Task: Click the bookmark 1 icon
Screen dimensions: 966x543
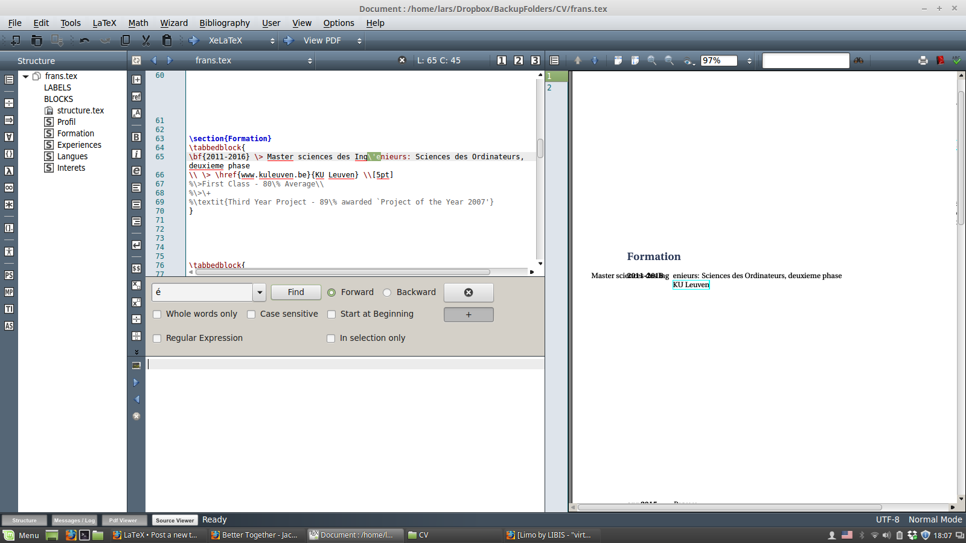Action: pos(502,60)
